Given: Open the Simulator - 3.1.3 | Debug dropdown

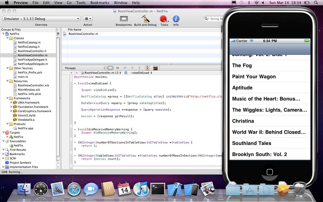Looking at the screenshot, I should click(41, 19).
